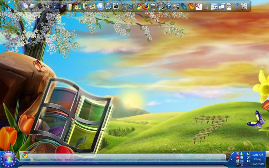This screenshot has width=269, height=168.
Task: Click the Show desktop strip by clock
Action: pos(267,159)
